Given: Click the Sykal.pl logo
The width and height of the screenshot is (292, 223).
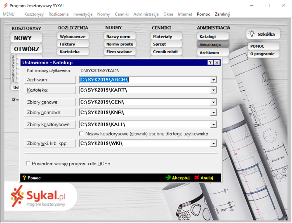Looking at the screenshot, I should click(x=38, y=196).
